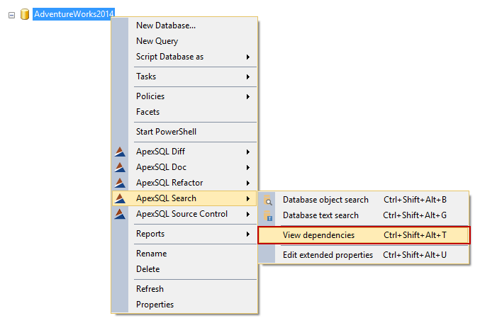Click the ApexSQL Search logo icon
Viewport: 480px width, 323px height.
point(120,198)
